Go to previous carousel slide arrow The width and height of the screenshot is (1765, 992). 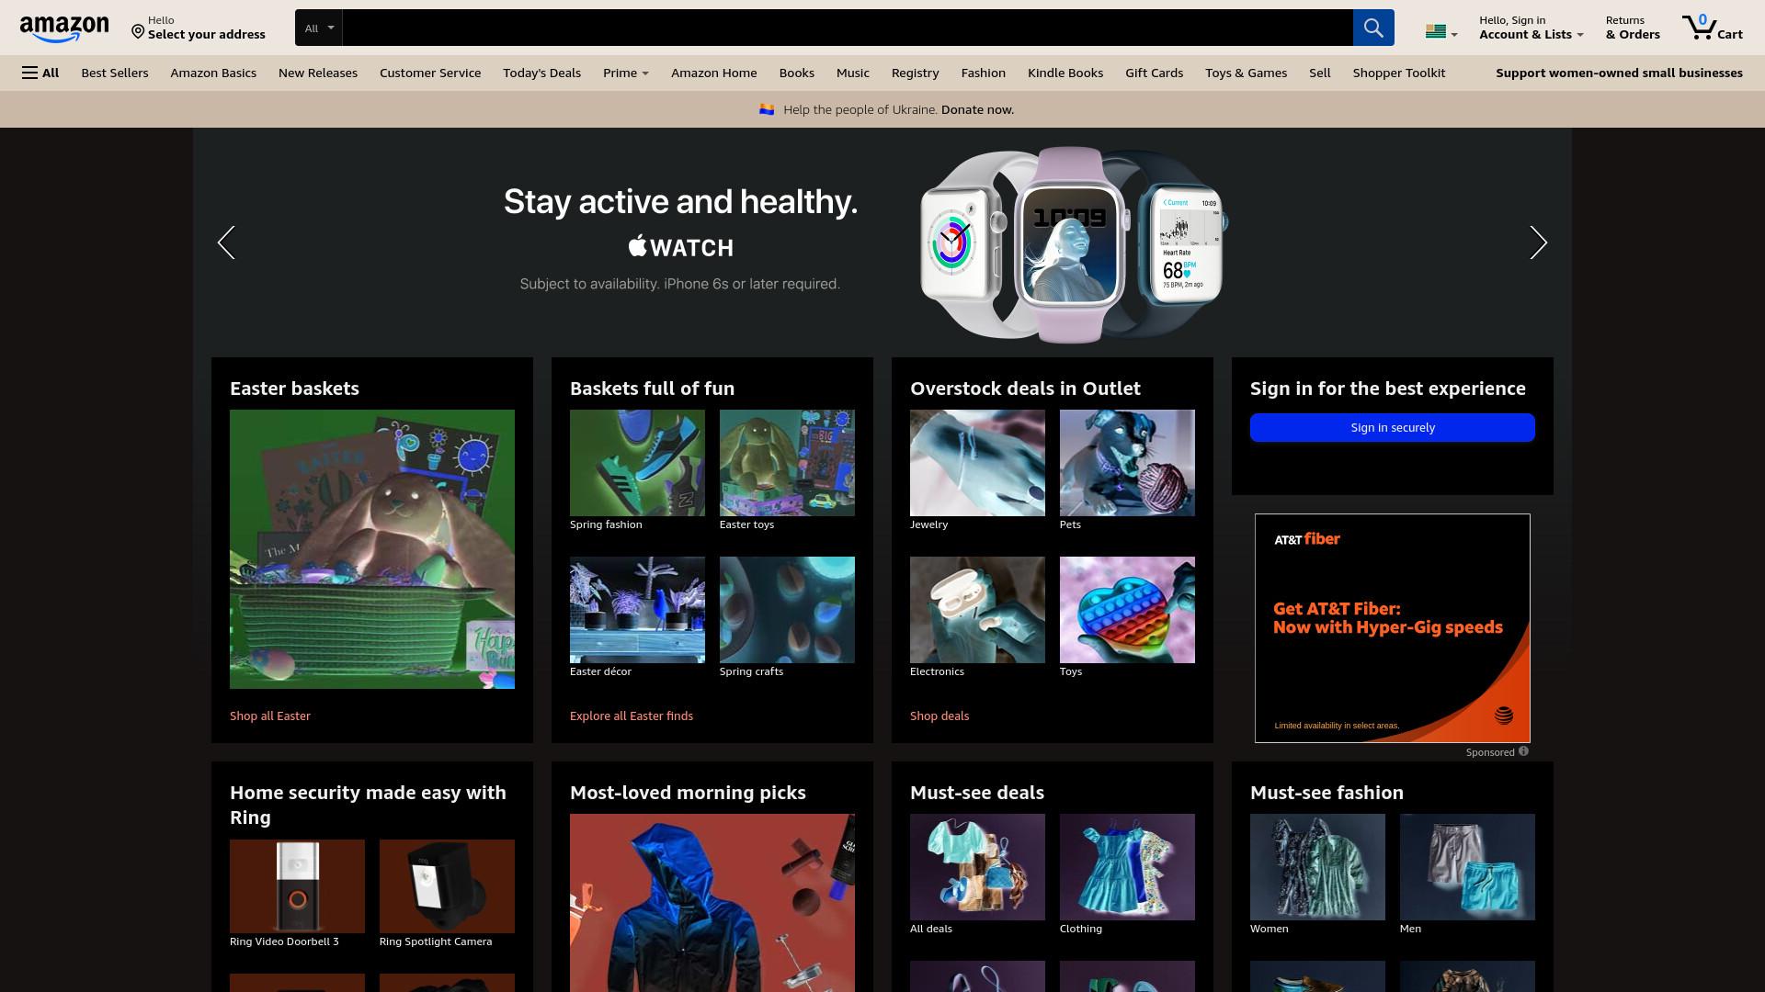tap(226, 242)
